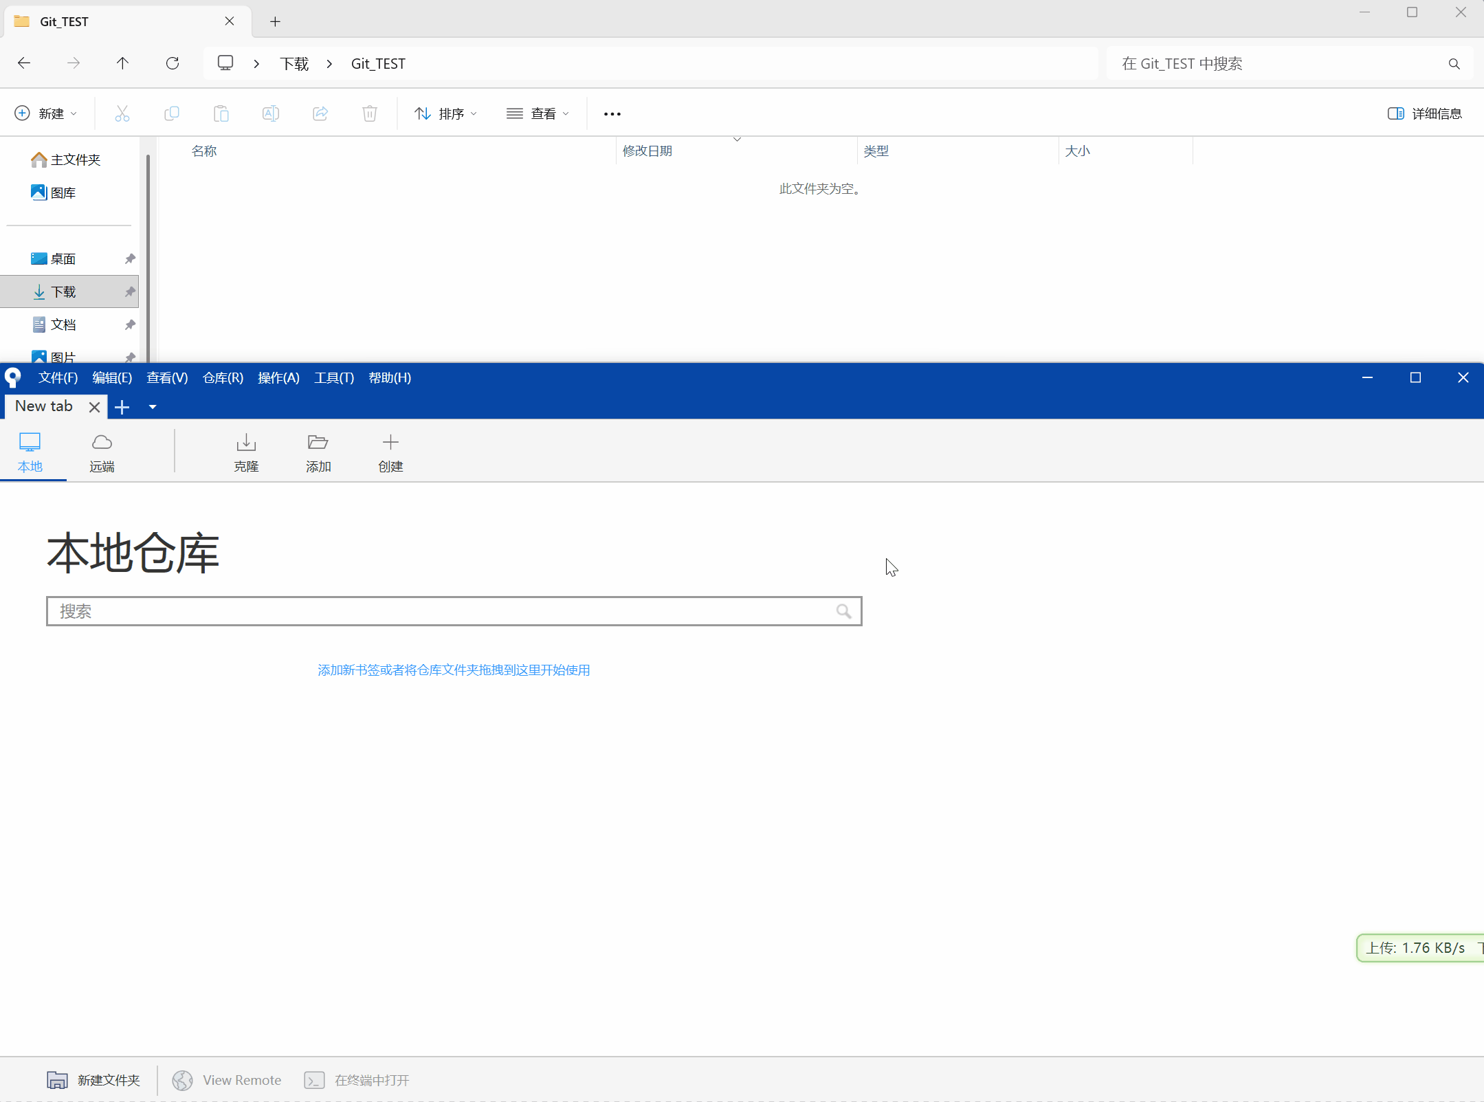Open the Repository (仓库) menu
The width and height of the screenshot is (1484, 1102).
tap(223, 377)
